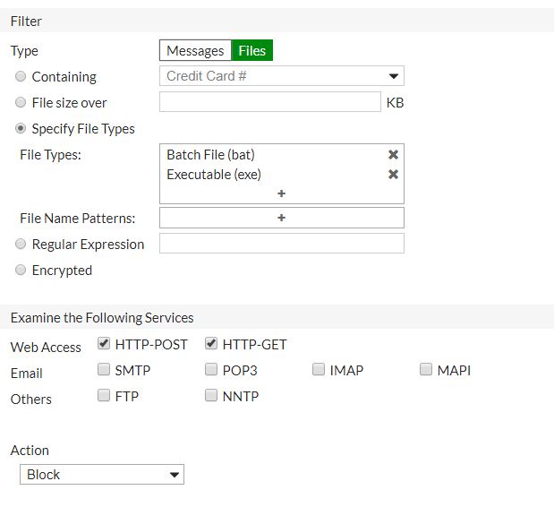Choose the File size over option
This screenshot has width=554, height=507.
21,103
